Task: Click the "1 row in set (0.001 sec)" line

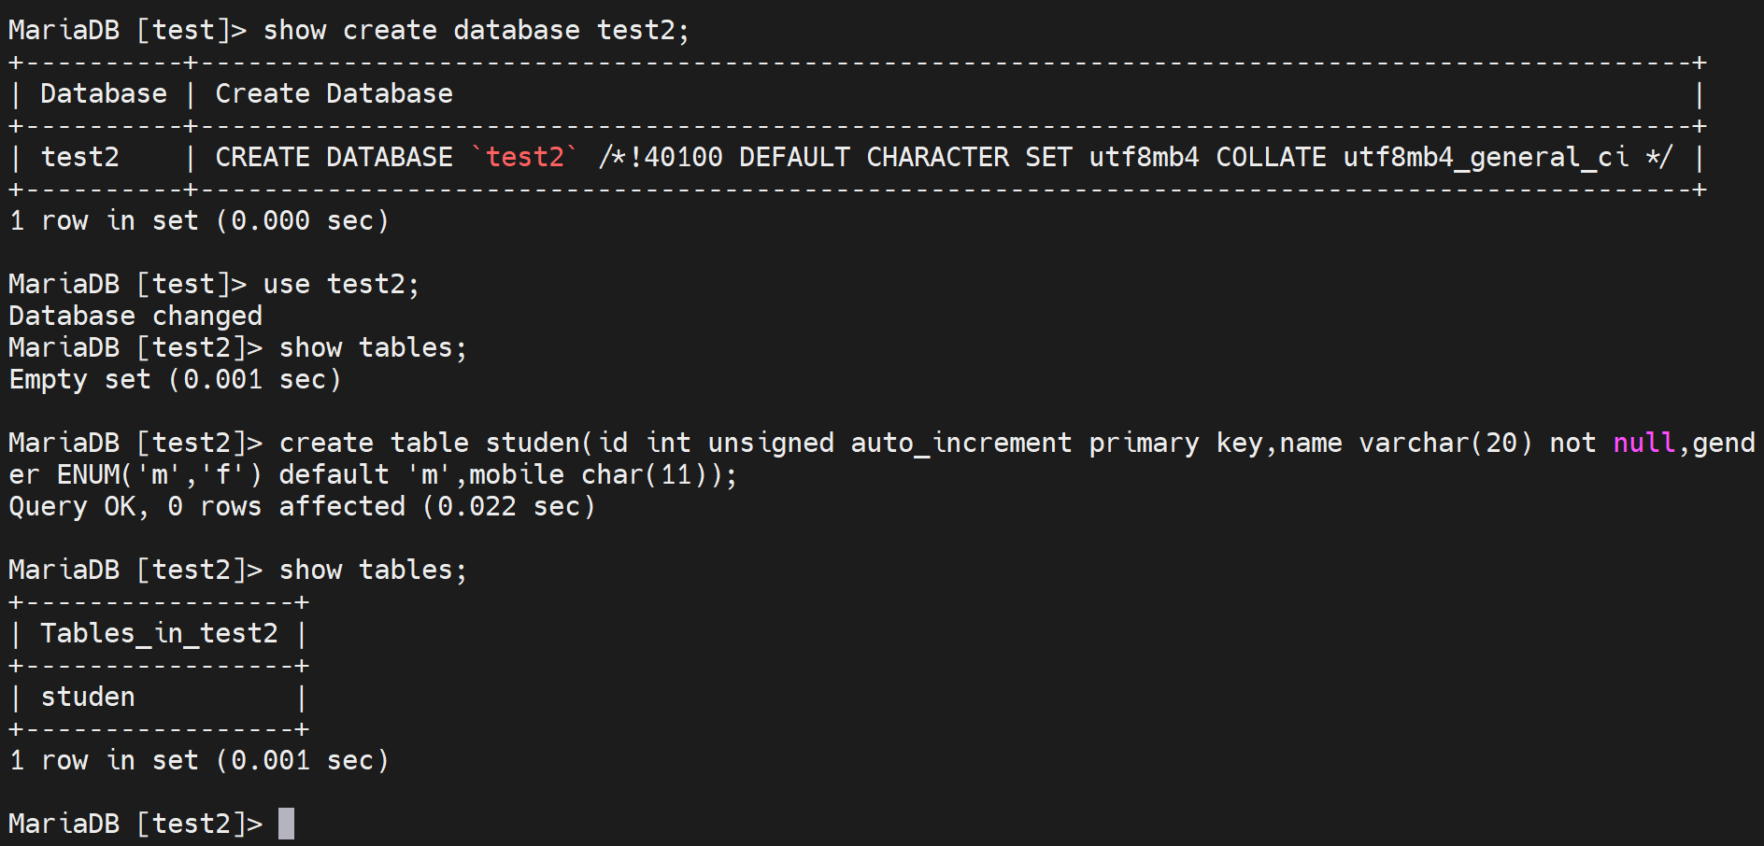Action: 198,761
